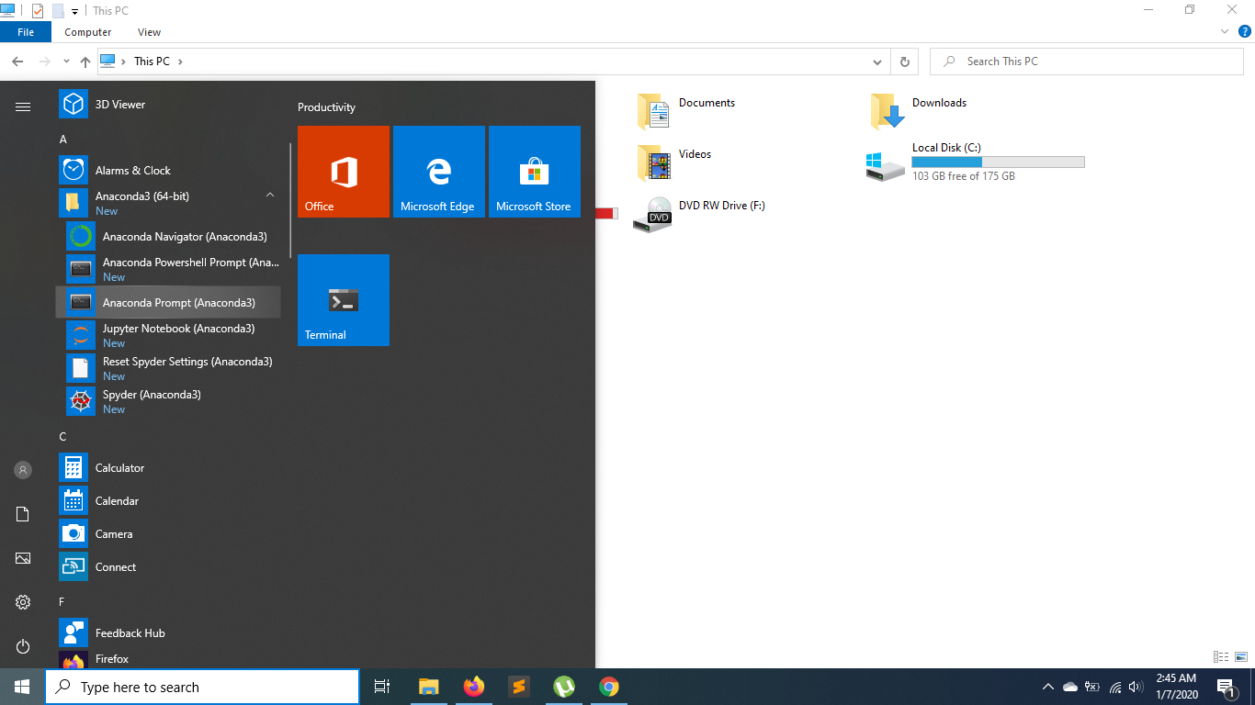The width and height of the screenshot is (1255, 705).
Task: Open Pictures from Start sidebar icon
Action: [23, 558]
